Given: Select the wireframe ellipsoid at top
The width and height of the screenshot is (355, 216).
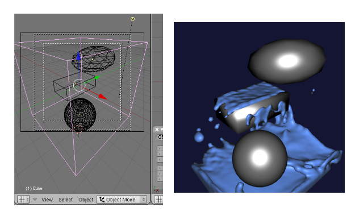Looking at the screenshot, I should pos(94,59).
